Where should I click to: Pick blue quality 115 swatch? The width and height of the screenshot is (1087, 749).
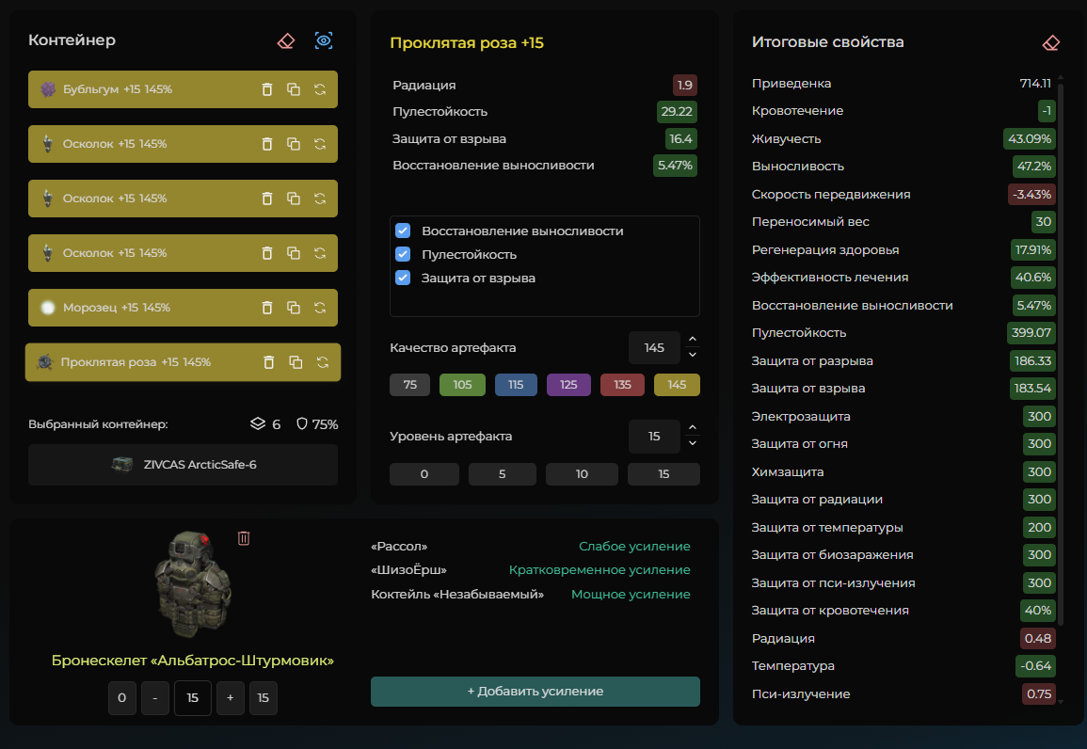click(x=516, y=385)
